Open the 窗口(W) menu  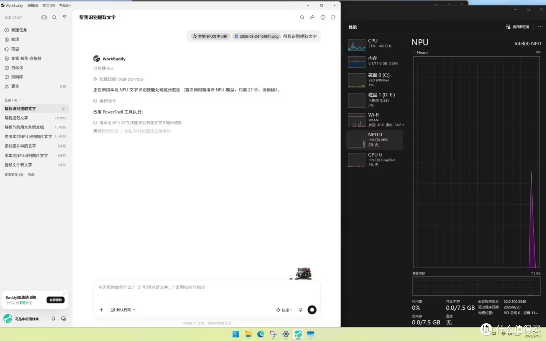49,5
